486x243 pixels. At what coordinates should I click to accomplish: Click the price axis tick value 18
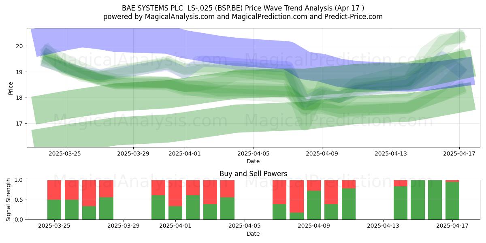click(20, 98)
